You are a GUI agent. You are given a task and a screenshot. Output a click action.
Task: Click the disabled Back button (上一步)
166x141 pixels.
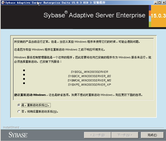coord(97,135)
